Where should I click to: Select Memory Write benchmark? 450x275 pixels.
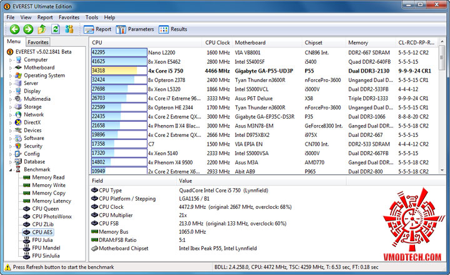pos(49,185)
